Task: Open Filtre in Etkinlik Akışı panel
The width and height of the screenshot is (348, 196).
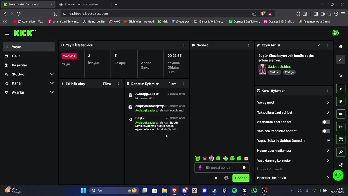Action: click(107, 84)
